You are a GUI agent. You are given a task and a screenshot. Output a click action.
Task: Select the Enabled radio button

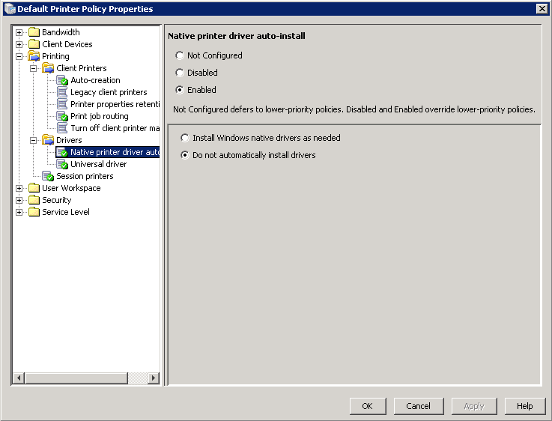(x=180, y=90)
